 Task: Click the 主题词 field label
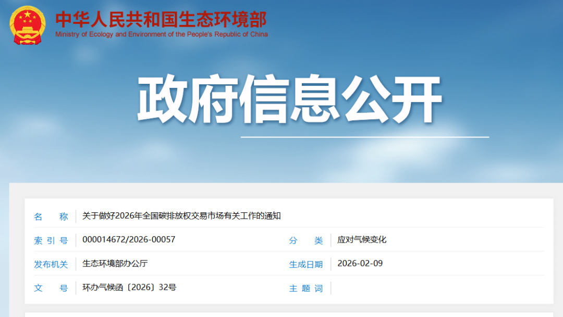(x=305, y=287)
